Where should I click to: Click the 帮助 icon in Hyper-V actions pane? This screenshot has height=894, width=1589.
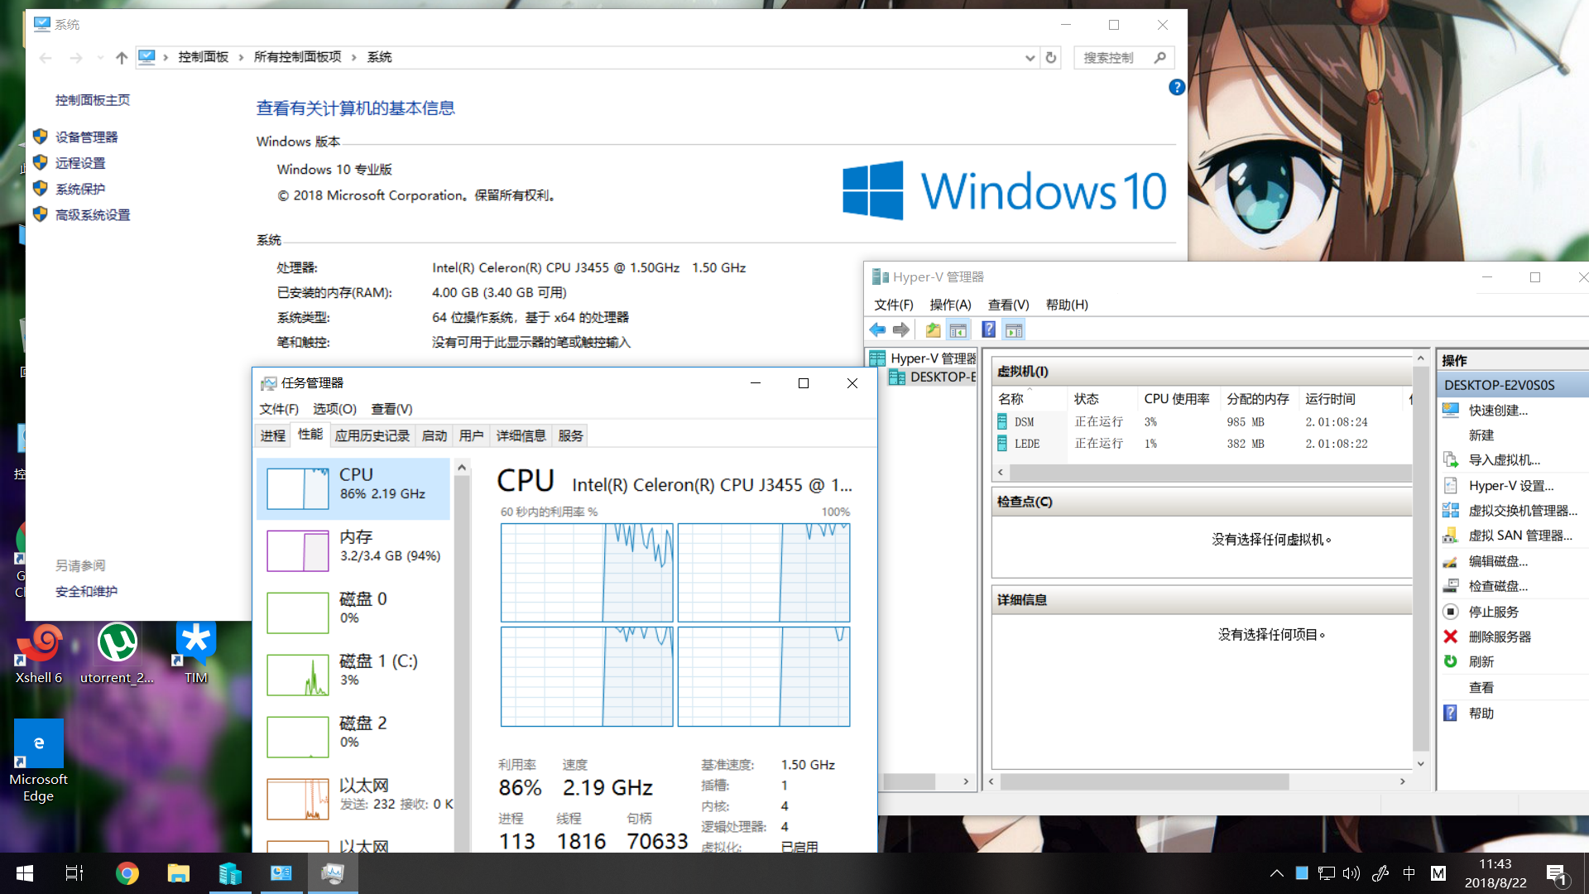(x=1451, y=713)
